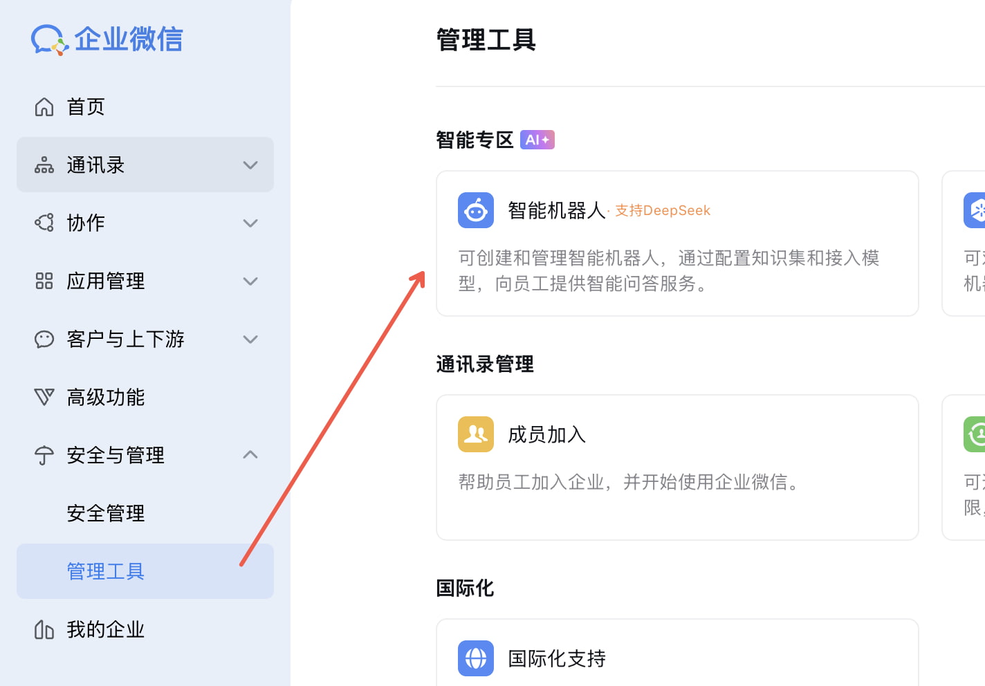Expand the 应用管理 dropdown chevron
Image resolution: width=985 pixels, height=686 pixels.
(250, 281)
